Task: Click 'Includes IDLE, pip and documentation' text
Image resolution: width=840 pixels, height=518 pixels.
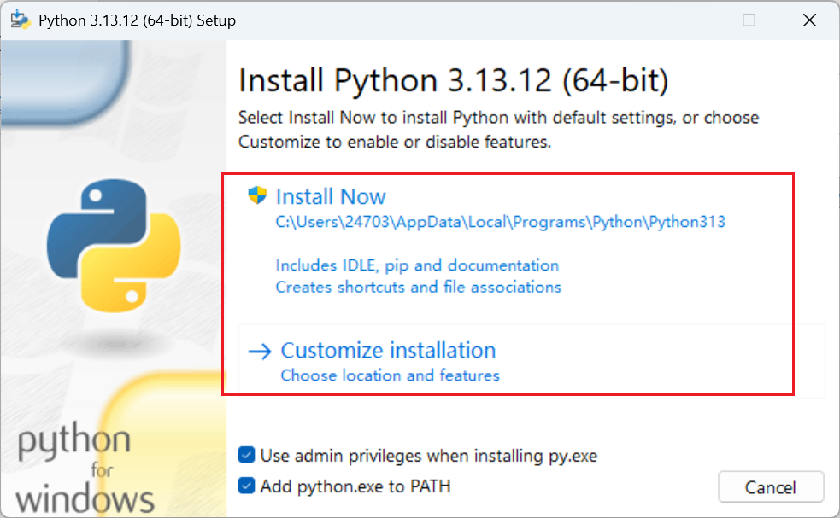Action: coord(417,265)
